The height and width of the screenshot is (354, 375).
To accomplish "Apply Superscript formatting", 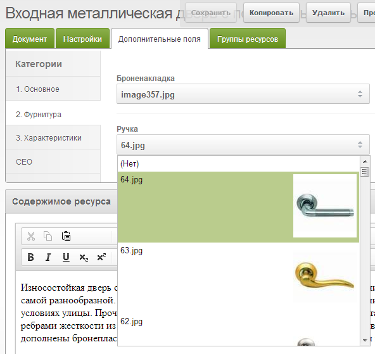I will (101, 257).
